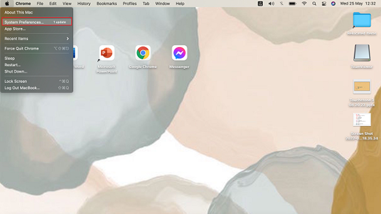This screenshot has width=381, height=214.
Task: Open Spotlight search icon
Action: [x=314, y=4]
